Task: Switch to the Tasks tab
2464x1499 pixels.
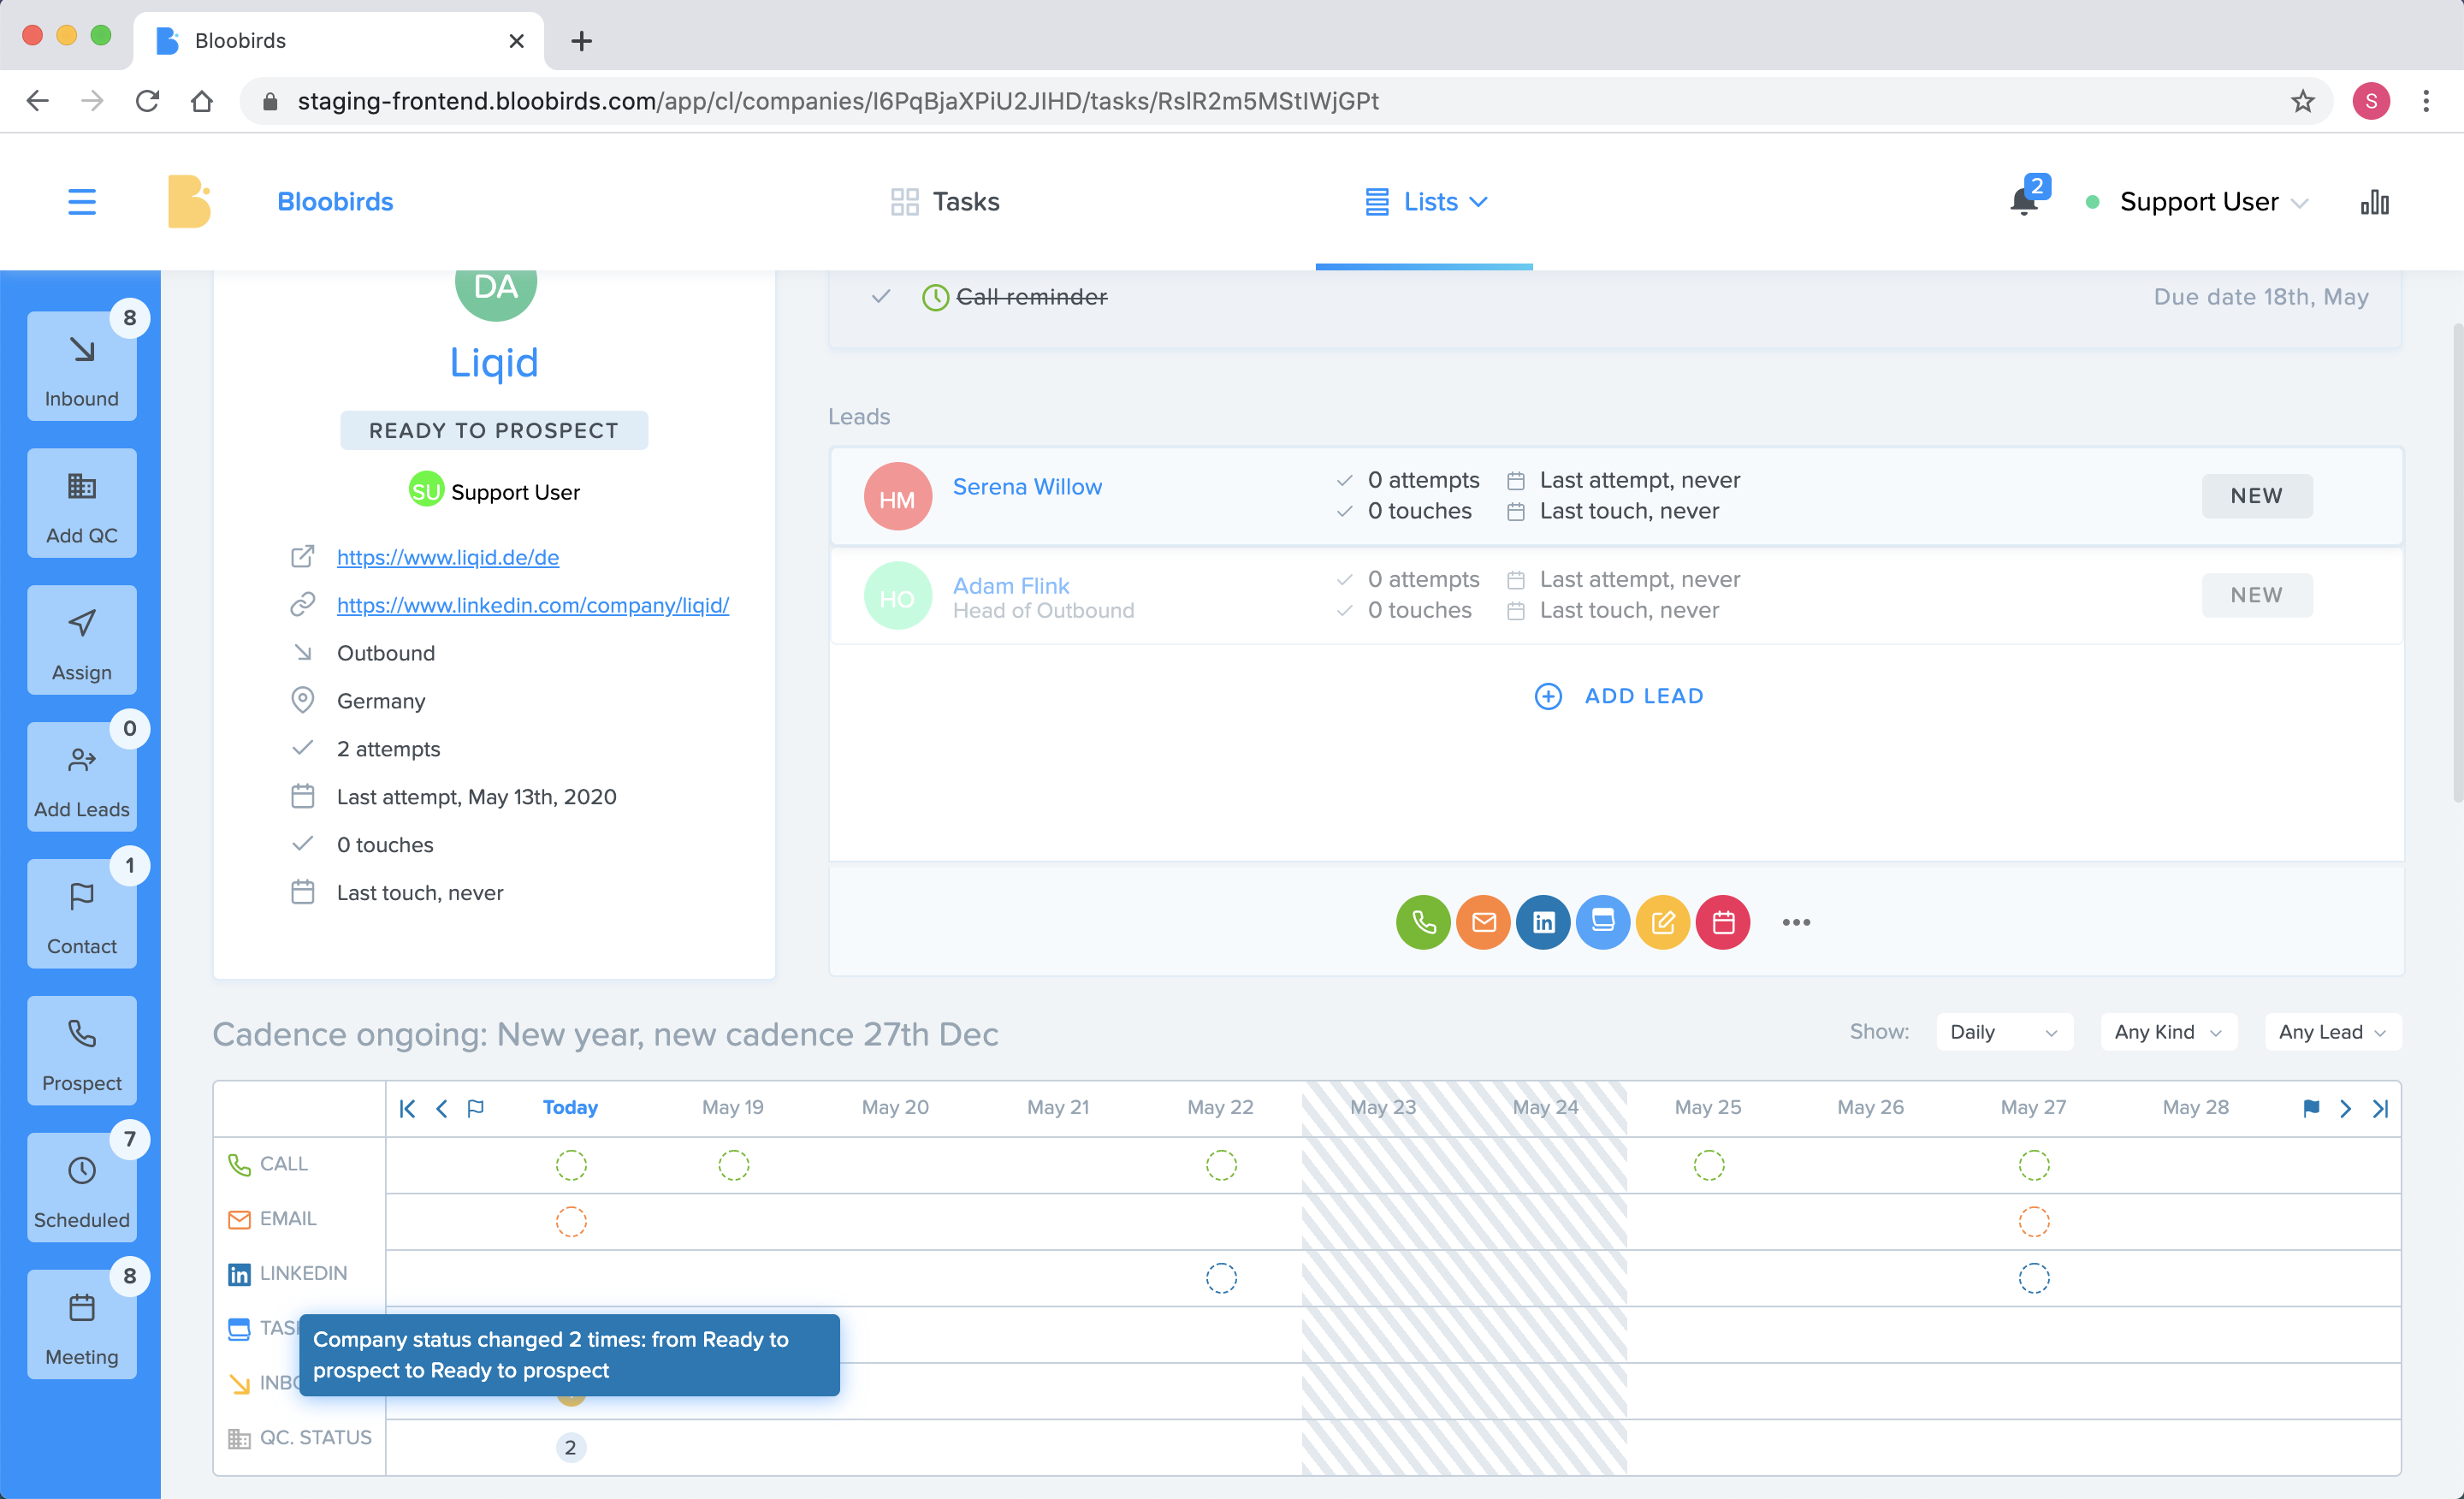Action: coord(945,202)
